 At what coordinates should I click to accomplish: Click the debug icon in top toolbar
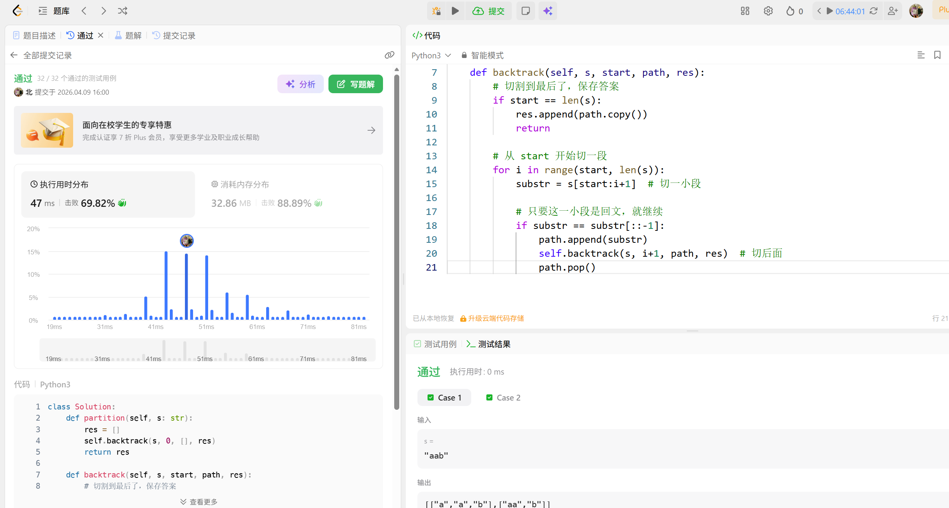pyautogui.click(x=436, y=11)
